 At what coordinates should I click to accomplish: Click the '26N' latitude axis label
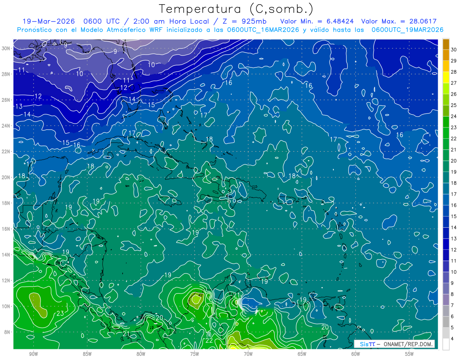click(x=6, y=100)
